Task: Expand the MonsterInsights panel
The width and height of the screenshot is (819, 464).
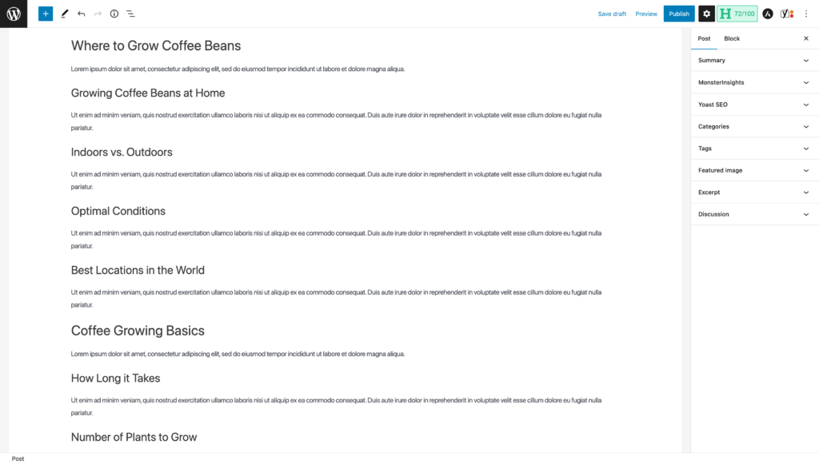Action: point(755,82)
